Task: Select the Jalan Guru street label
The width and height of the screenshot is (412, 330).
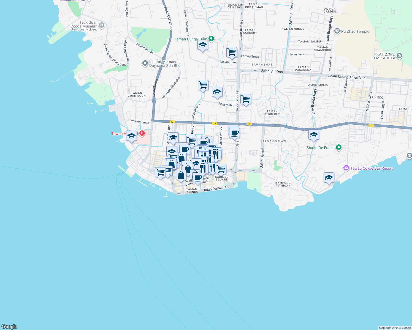Action: point(229,62)
